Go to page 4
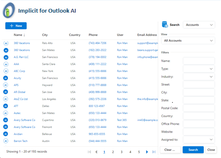This screenshot has height=158, width=221. (130, 152)
